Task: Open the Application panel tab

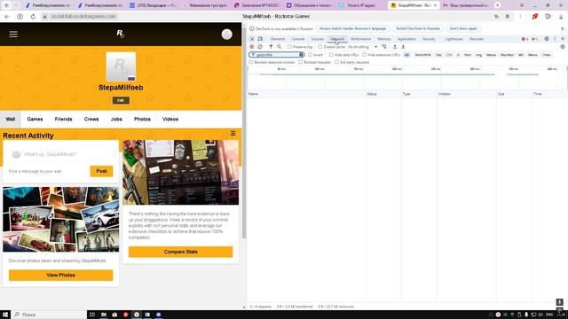Action: click(406, 39)
